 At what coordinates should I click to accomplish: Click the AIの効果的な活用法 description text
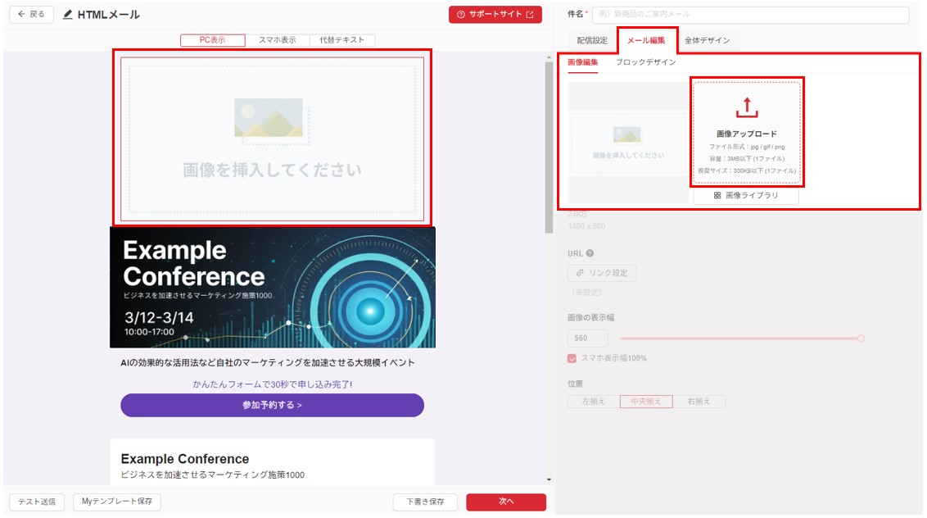[268, 363]
